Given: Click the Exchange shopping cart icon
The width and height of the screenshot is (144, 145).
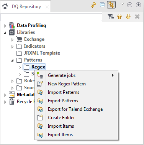Looking at the screenshot, I should pos(19,39).
